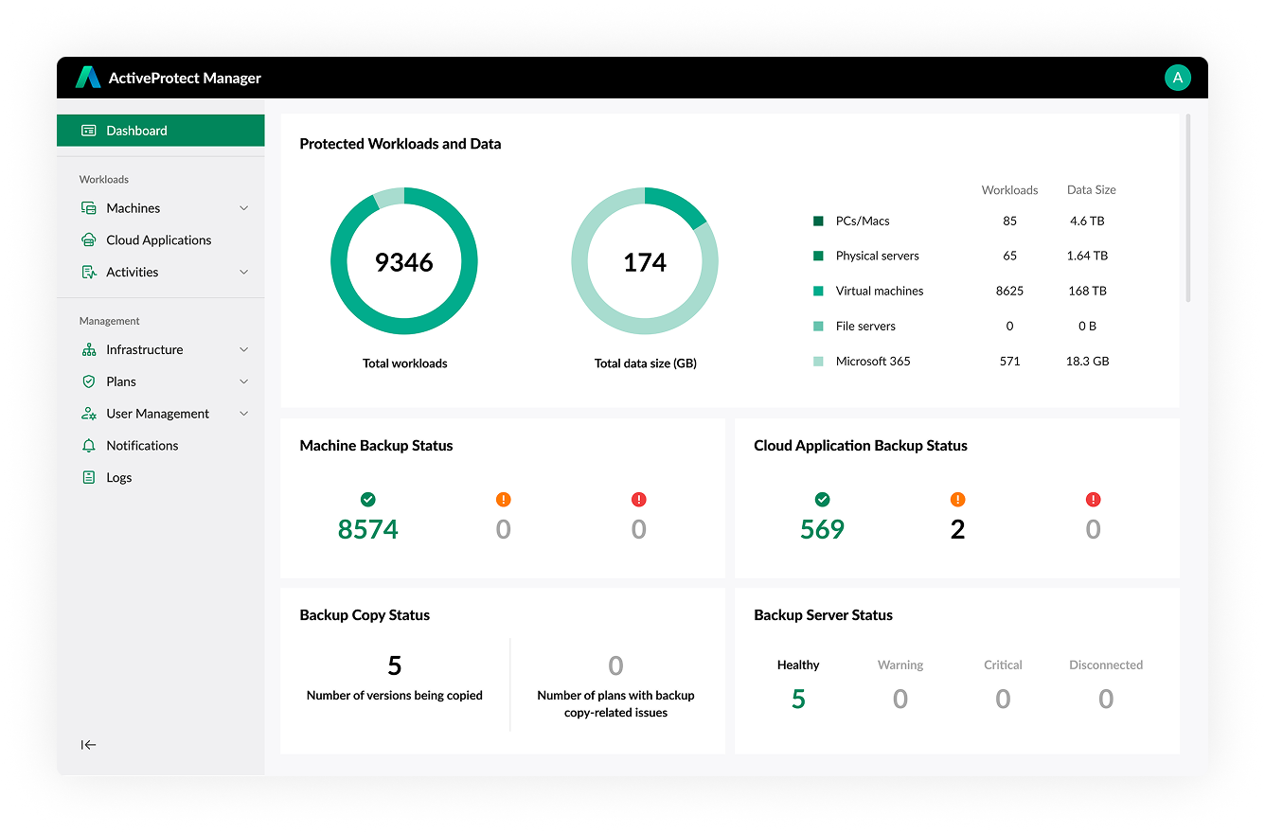Select the Machines icon in the sidebar

(x=88, y=207)
